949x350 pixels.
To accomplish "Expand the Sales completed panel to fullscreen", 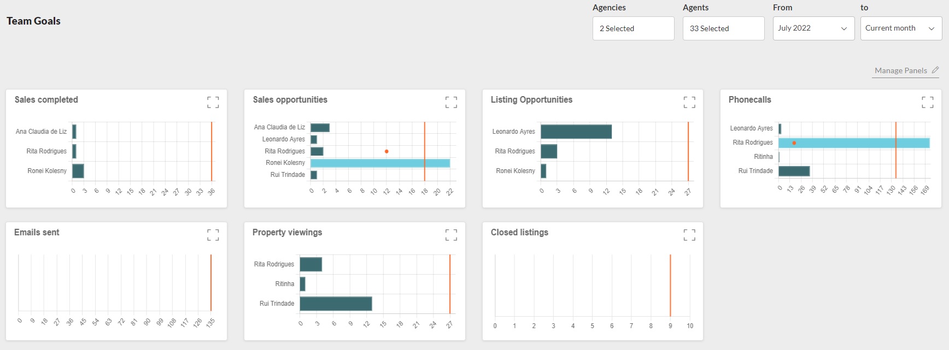I will 213,102.
